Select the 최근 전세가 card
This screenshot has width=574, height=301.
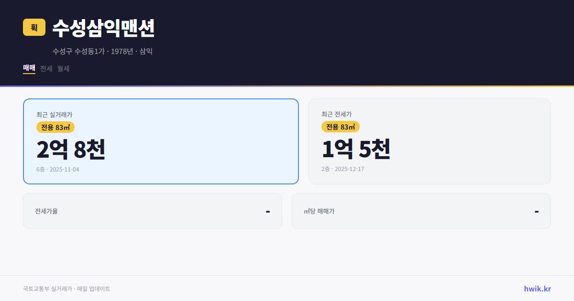(x=430, y=141)
